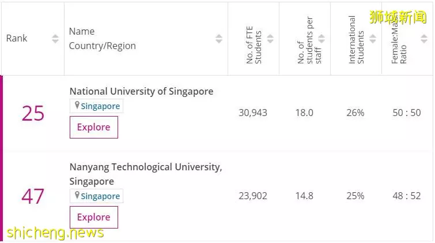Select Singapore country tag under NUS
The width and height of the screenshot is (435, 243).
(x=100, y=106)
